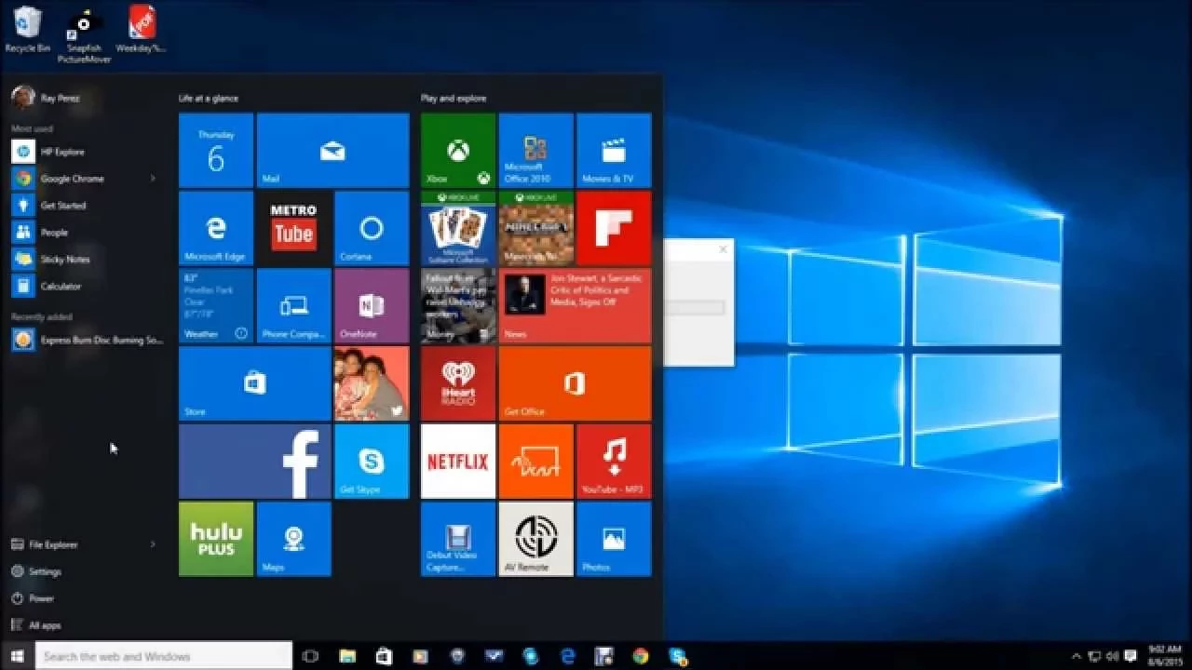Open Express Burn Disc Burning Software entry

pos(88,341)
